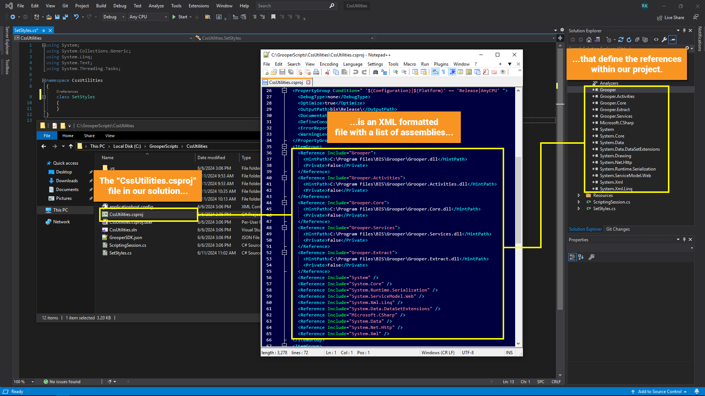Select CssUtilities.sln in file list

(123, 230)
